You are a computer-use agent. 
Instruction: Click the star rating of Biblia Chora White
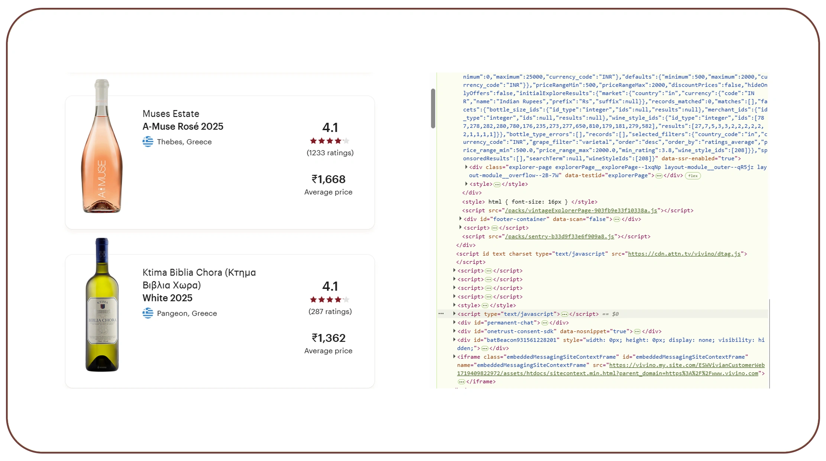(330, 300)
